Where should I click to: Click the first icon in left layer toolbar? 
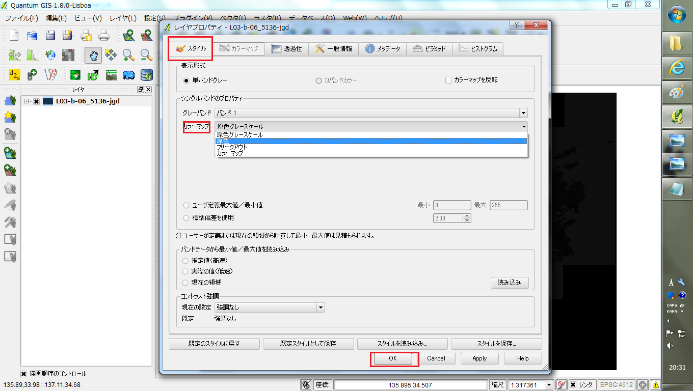pyautogui.click(x=10, y=100)
